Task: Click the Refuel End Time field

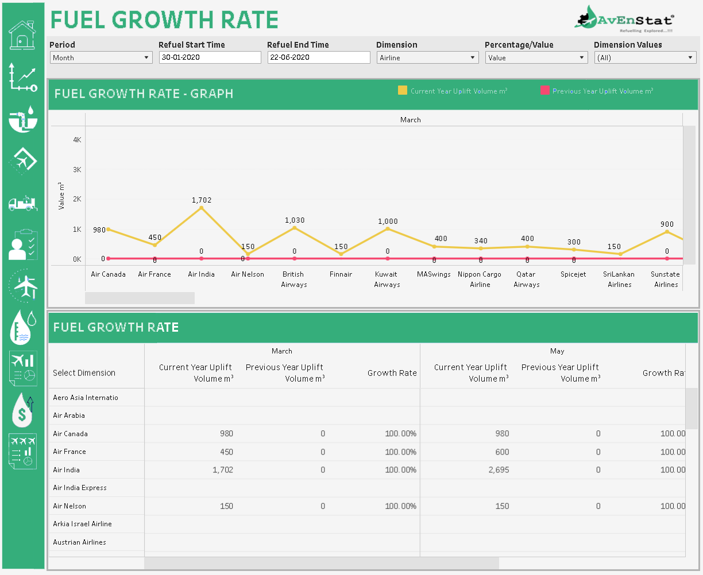Action: [x=318, y=57]
